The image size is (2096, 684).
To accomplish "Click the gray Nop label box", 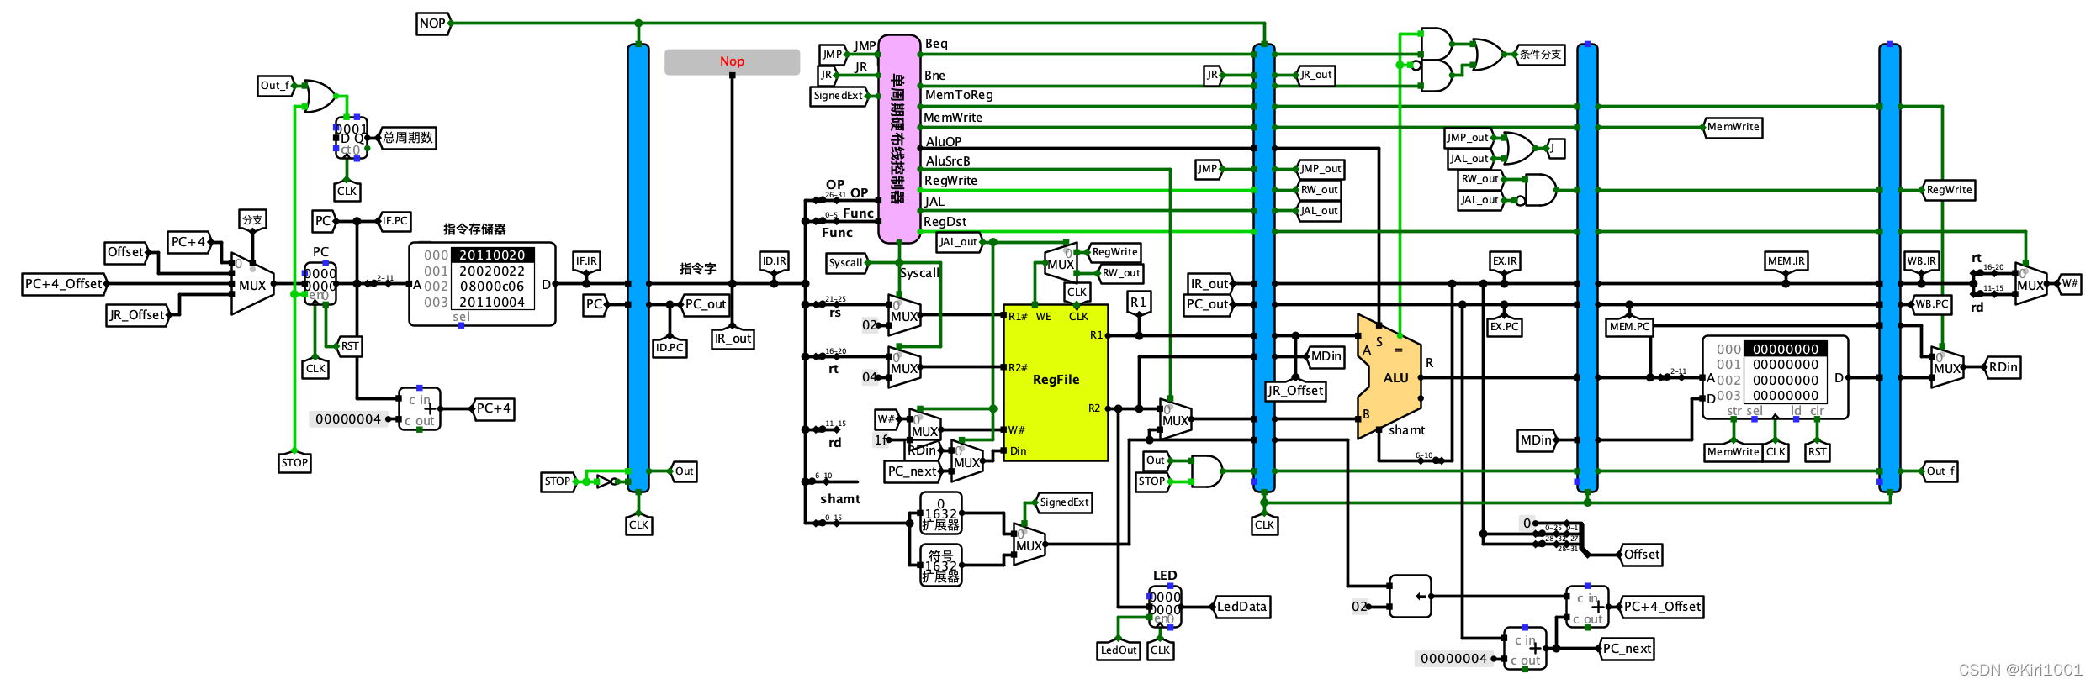I will (732, 61).
